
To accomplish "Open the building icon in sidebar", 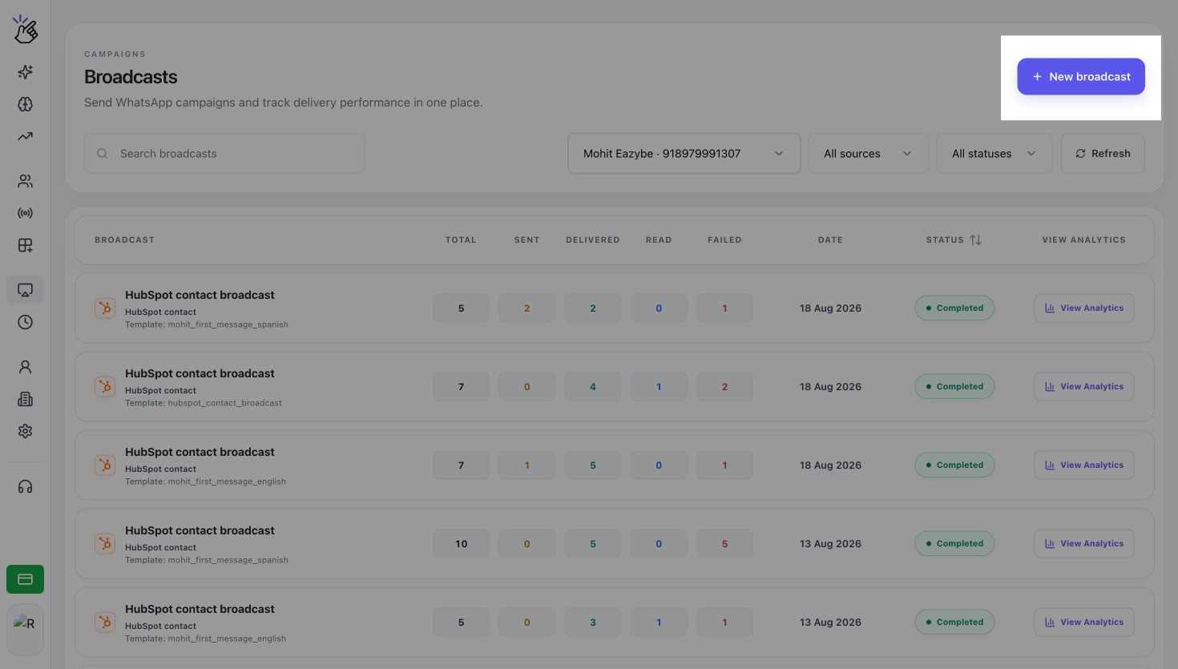I will (25, 399).
